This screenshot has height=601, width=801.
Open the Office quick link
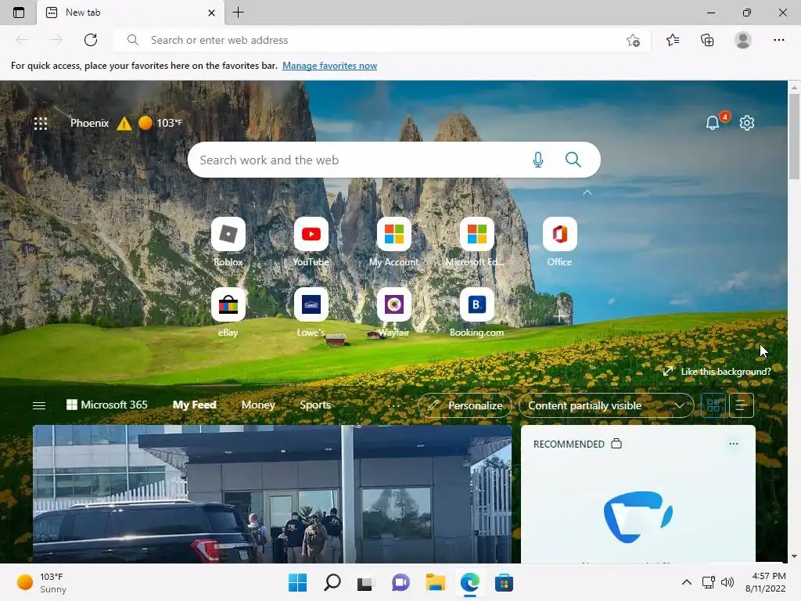point(559,242)
